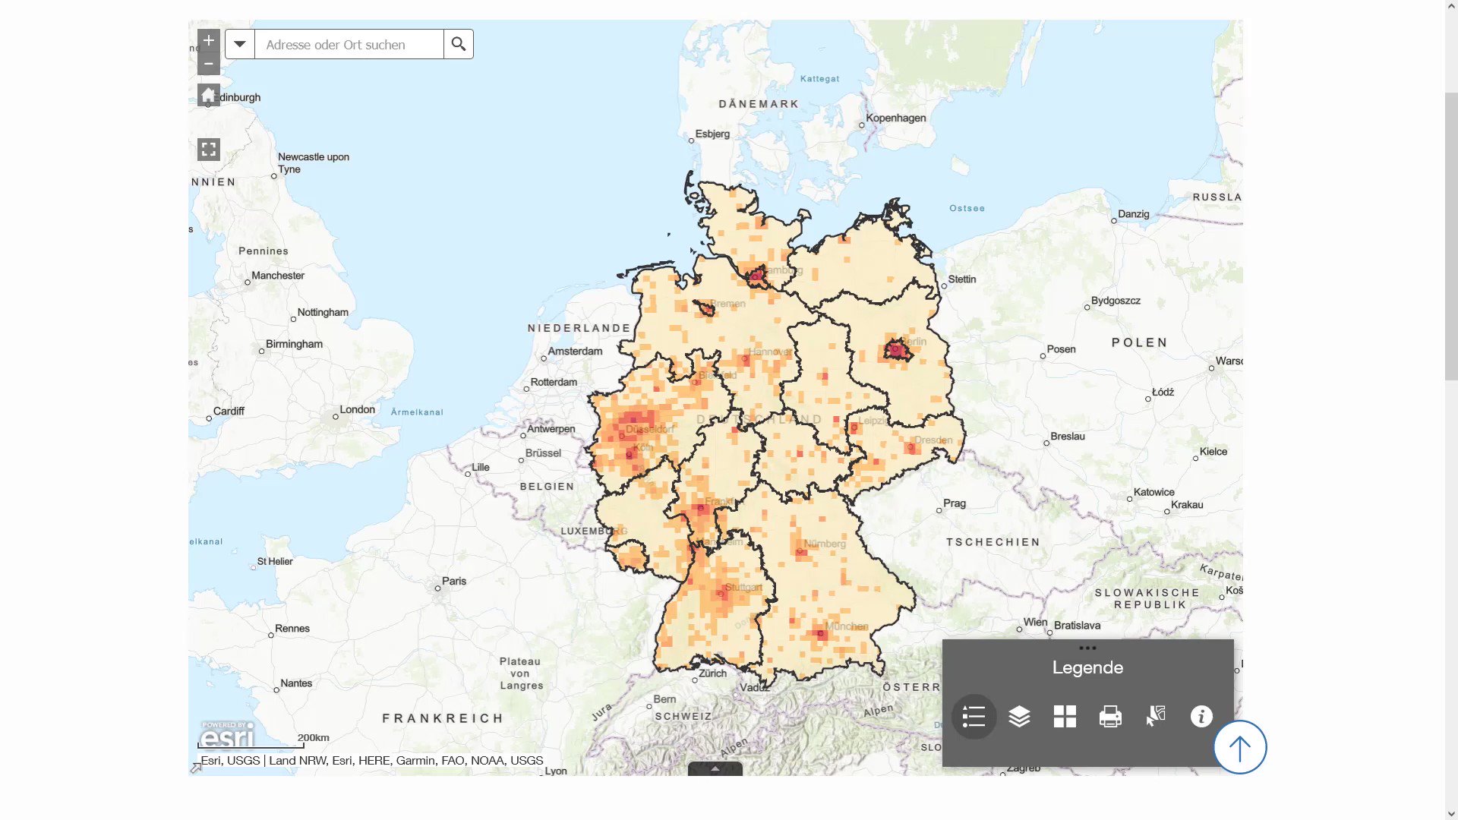Click the Zürich city label
1458x820 pixels.
(712, 673)
